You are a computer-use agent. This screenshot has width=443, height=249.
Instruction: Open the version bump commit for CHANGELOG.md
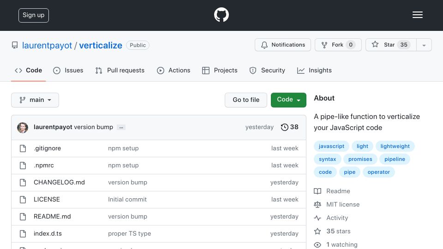[127, 183]
